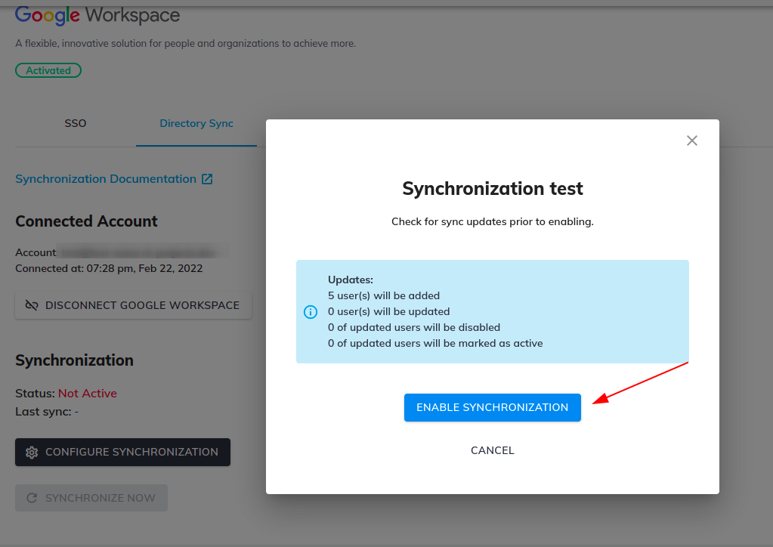Click the refresh icon in Synchronize Now
The width and height of the screenshot is (773, 547).
tap(31, 497)
